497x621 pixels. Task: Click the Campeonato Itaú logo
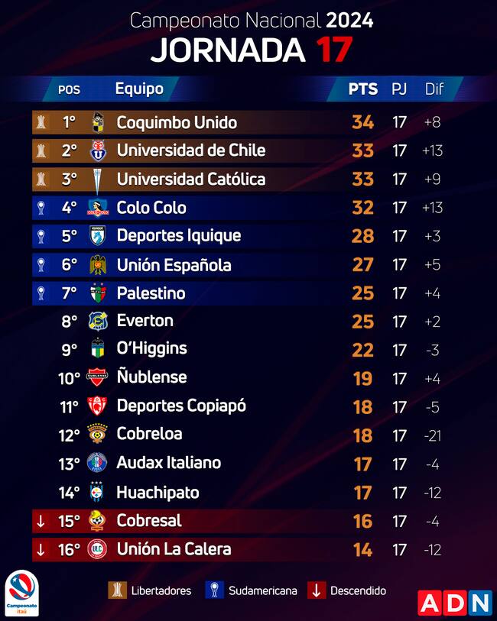coord(21,592)
